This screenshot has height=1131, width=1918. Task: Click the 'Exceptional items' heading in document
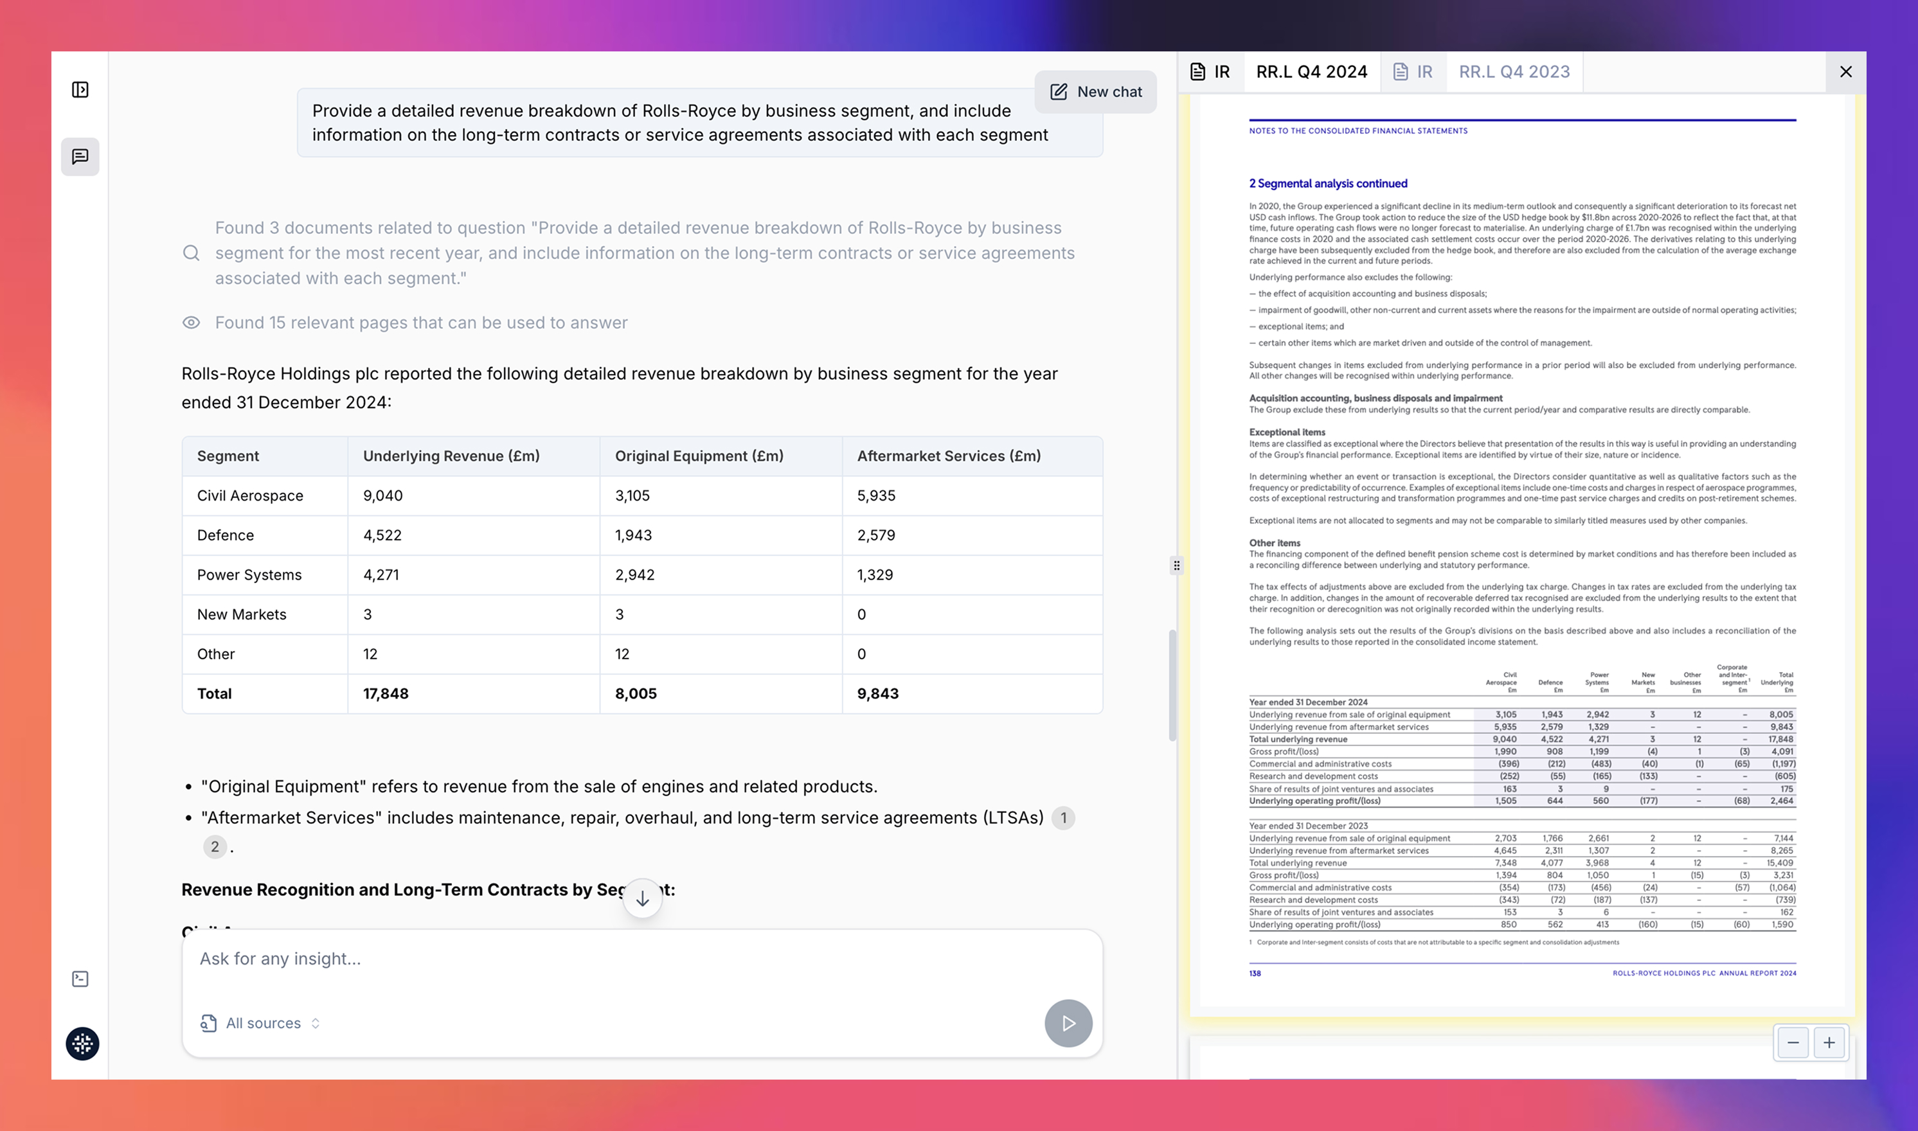click(1287, 432)
